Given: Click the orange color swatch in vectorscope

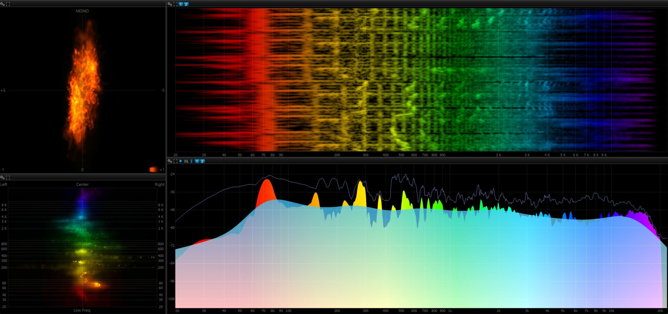Looking at the screenshot, I should (153, 169).
